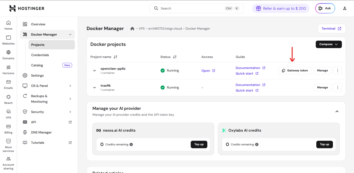Open Documentation link for traefik
The height and width of the screenshot is (173, 354).
pos(250,85)
